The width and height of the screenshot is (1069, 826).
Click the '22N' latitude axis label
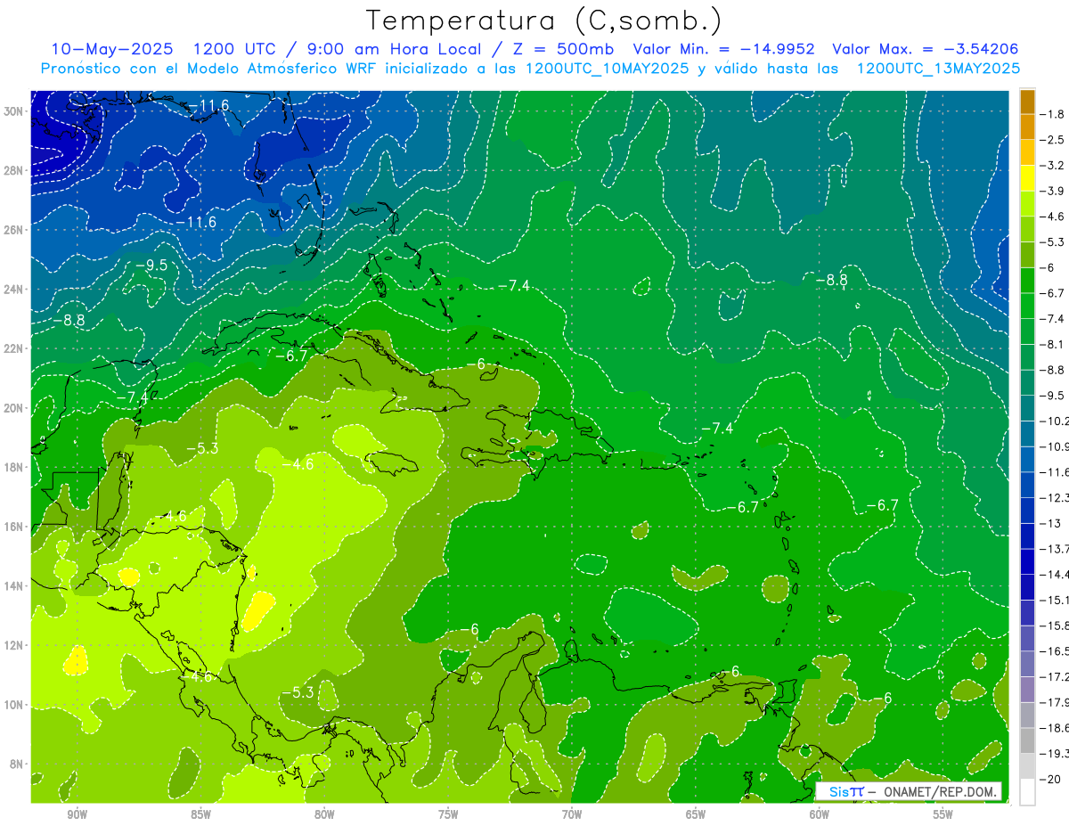[x=15, y=348]
